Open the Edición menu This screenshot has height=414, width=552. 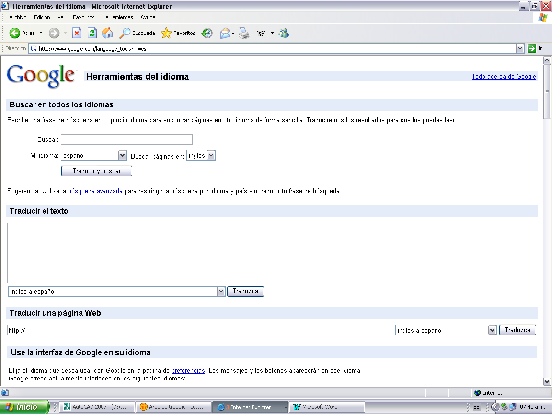pos(42,17)
